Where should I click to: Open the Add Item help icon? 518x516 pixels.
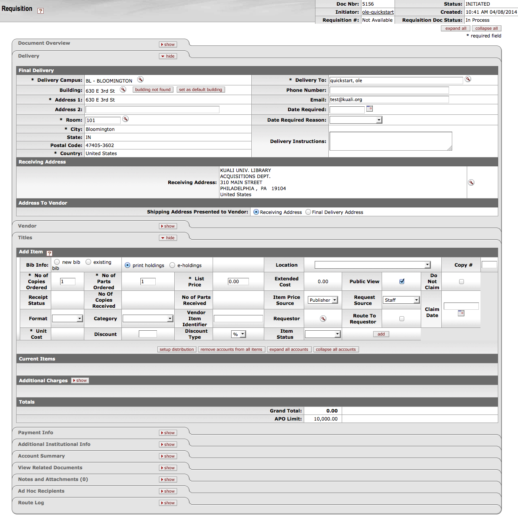49,253
